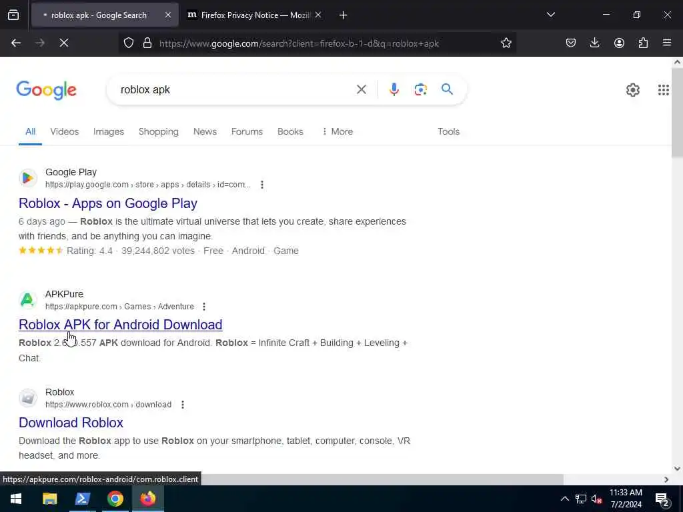Open Windows notification center
This screenshot has width=683, height=512.
coord(662,499)
